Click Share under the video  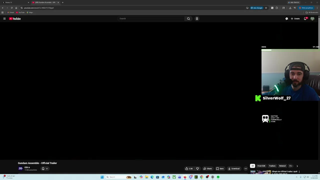click(207, 168)
